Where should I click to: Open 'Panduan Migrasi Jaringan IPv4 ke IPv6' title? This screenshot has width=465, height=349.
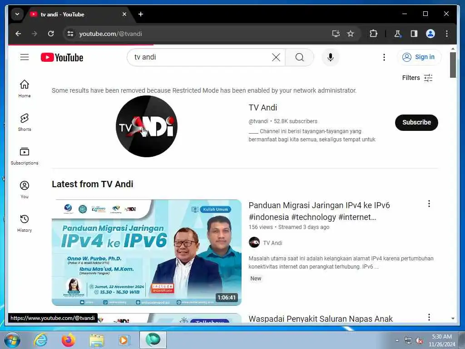click(x=319, y=211)
